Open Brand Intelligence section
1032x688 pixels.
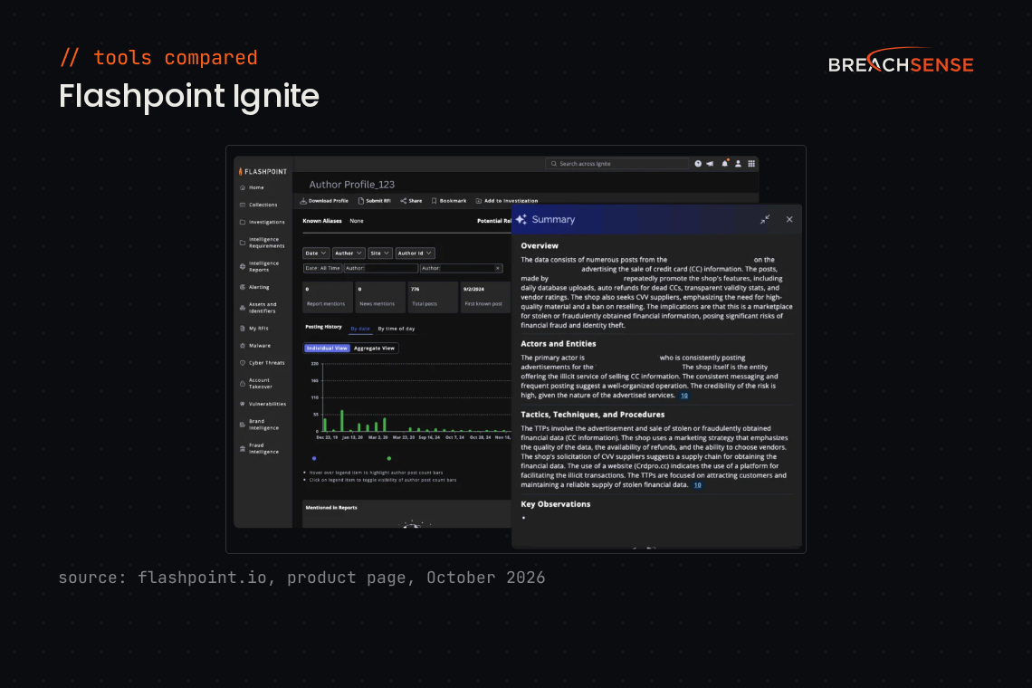(x=259, y=424)
